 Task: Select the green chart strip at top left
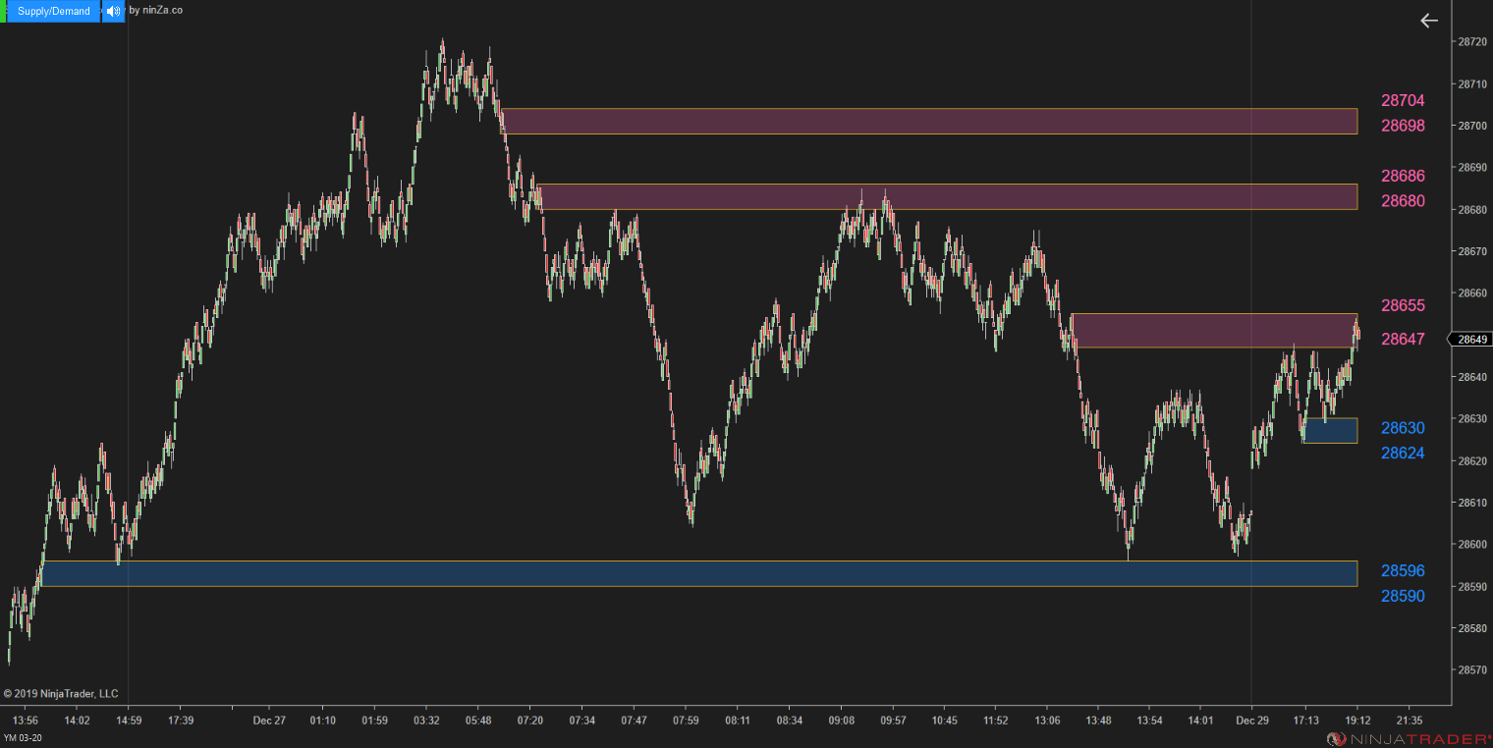coord(4,10)
